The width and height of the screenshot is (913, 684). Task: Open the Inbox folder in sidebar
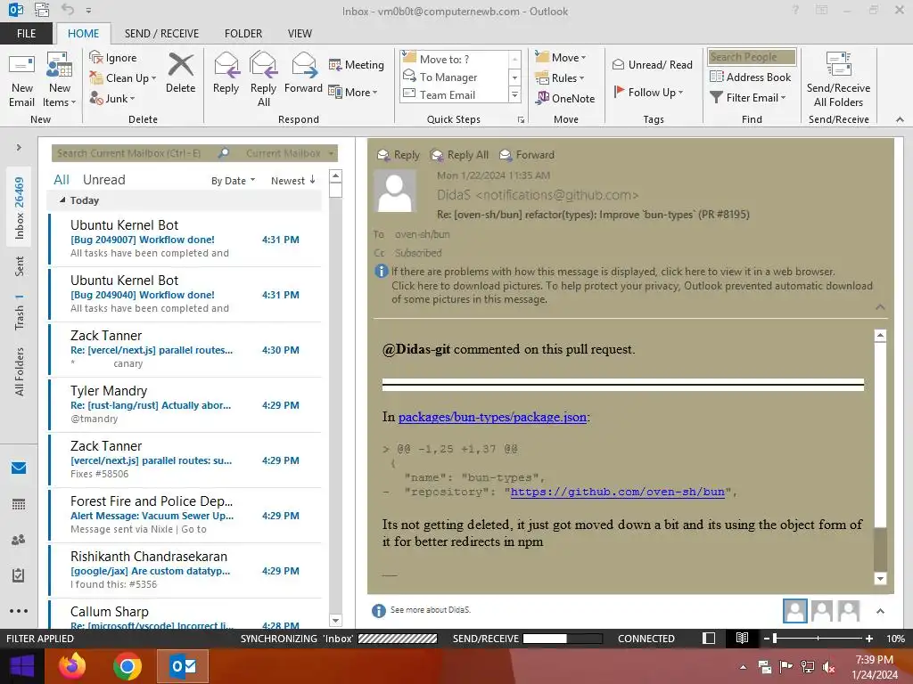[20, 208]
